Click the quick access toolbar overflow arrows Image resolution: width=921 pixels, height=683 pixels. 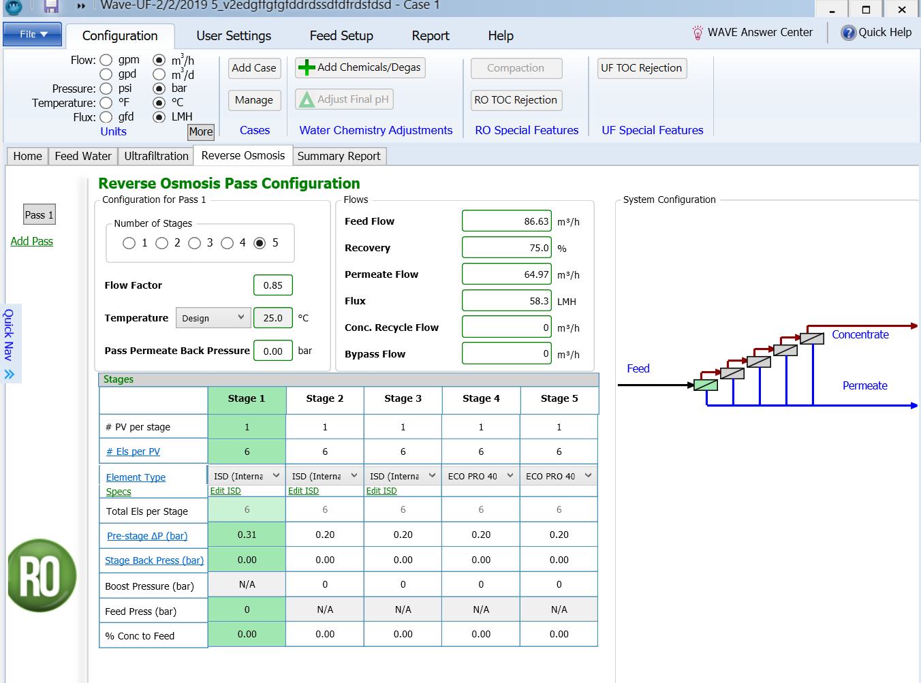(81, 6)
